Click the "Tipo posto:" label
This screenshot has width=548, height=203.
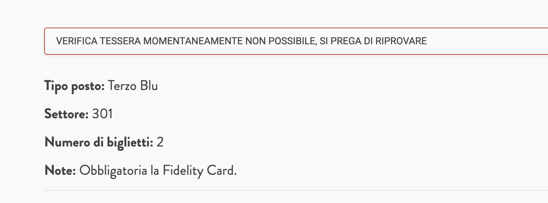[x=75, y=86]
